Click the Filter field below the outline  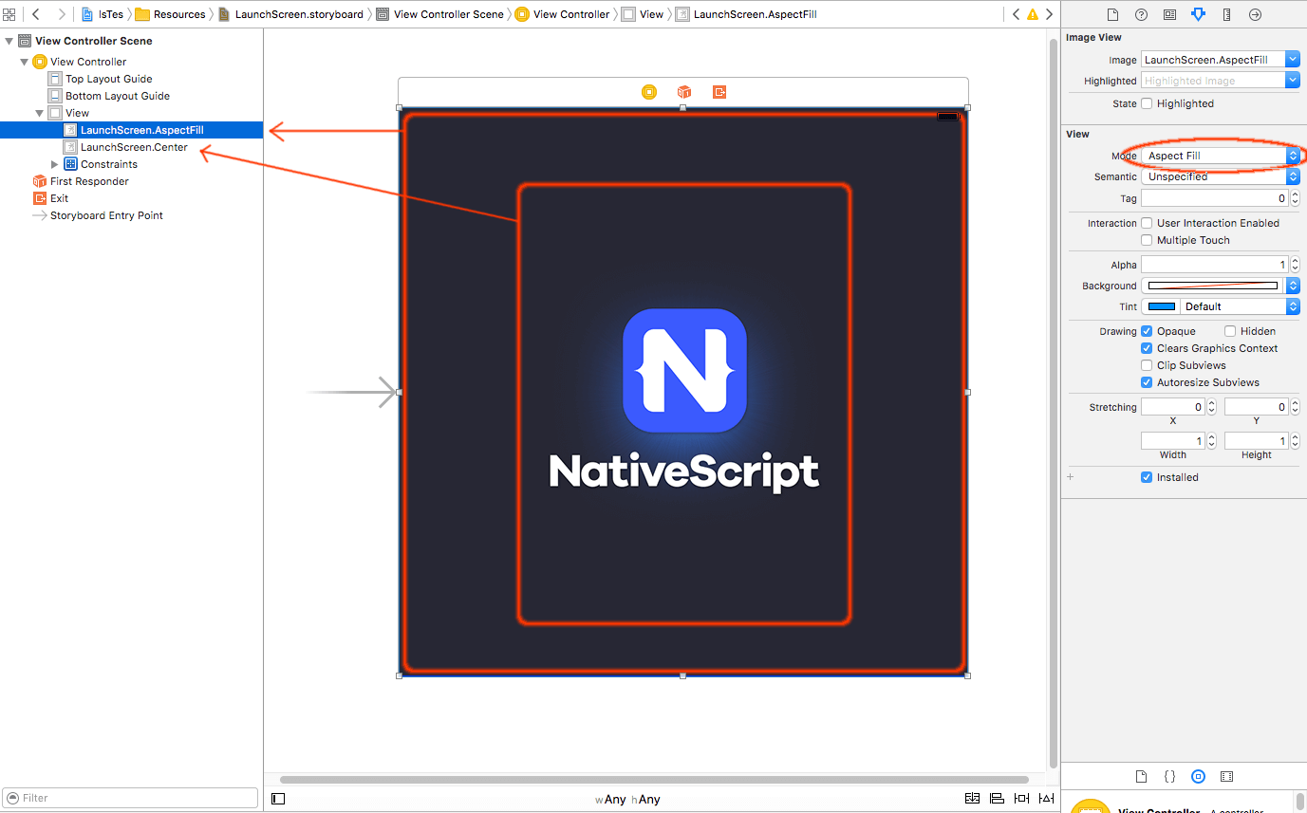pyautogui.click(x=130, y=798)
